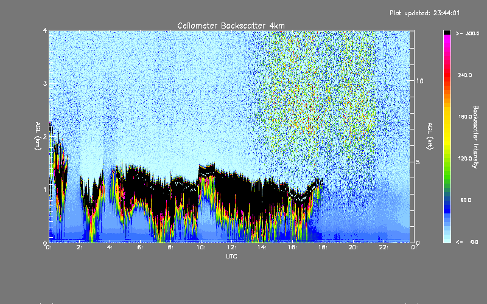
Task: Click the '3' label on the km axis
Action: (45, 83)
